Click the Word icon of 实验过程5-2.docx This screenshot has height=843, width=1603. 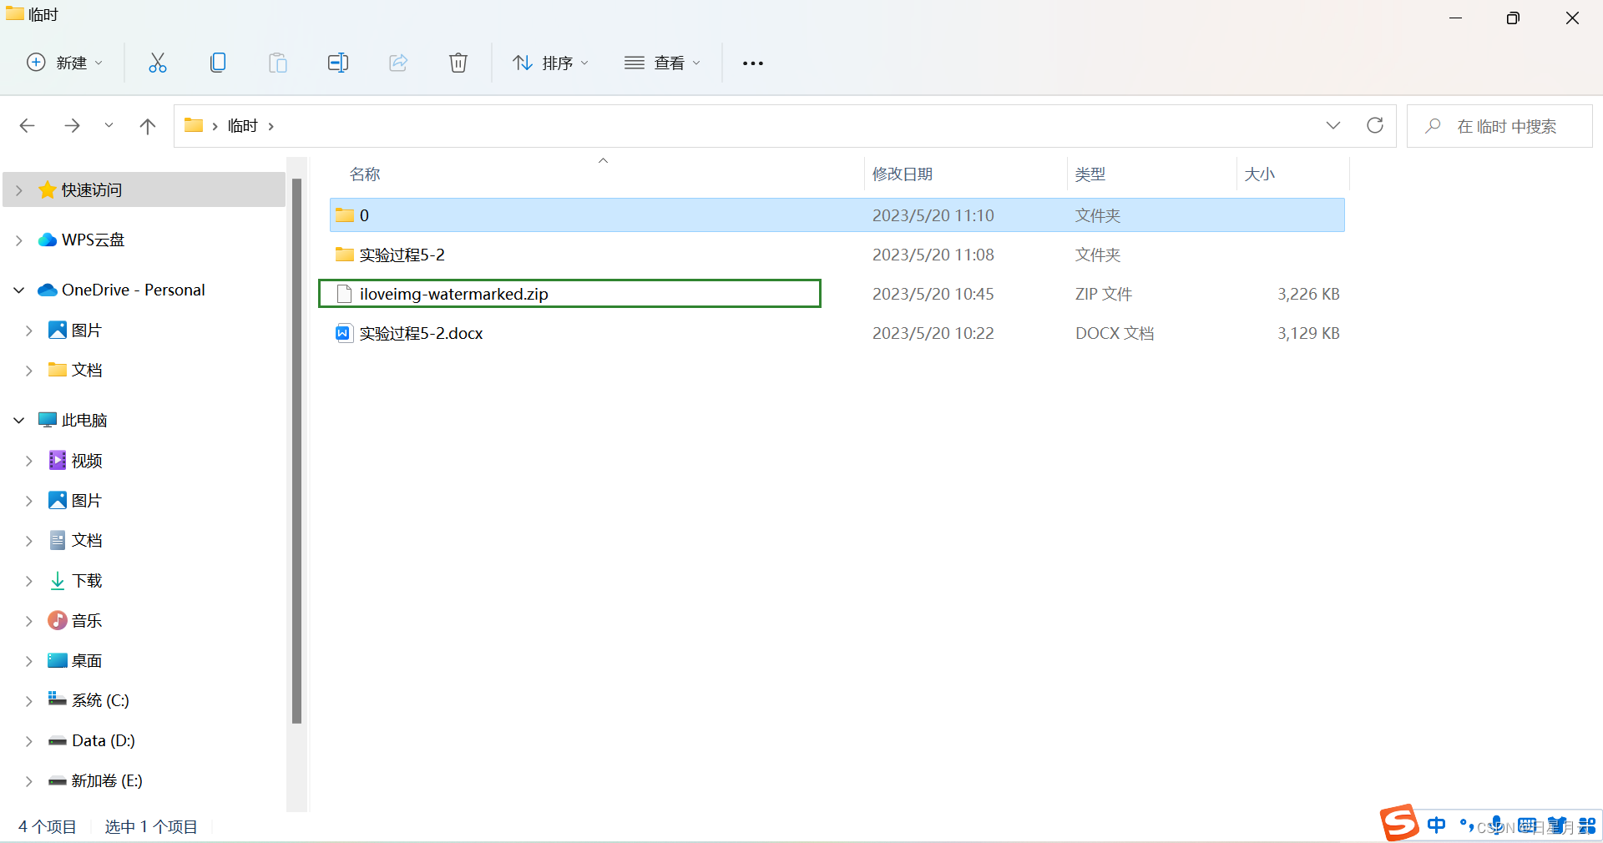[344, 333]
